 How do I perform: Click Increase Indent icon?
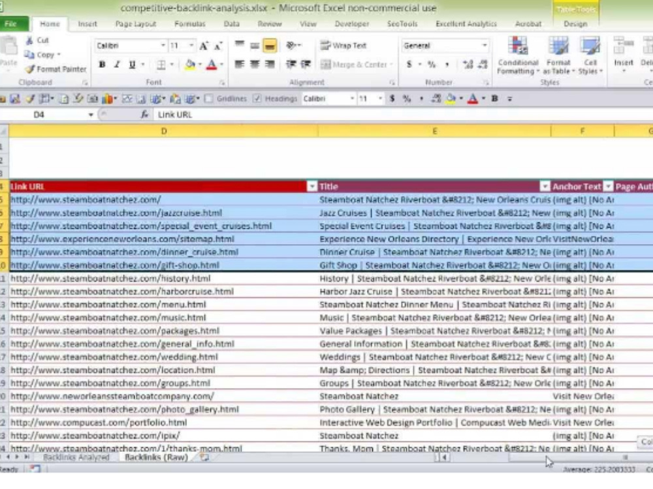pos(306,64)
